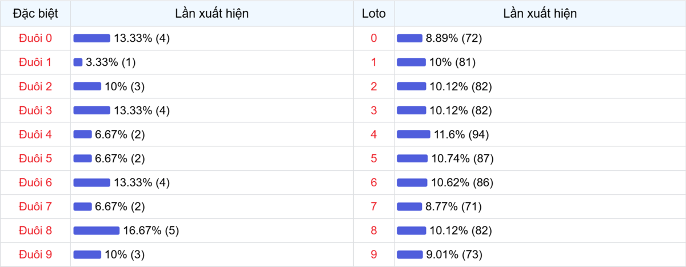This screenshot has height=267, width=686.
Task: Click Loto number 9
Action: (x=374, y=254)
